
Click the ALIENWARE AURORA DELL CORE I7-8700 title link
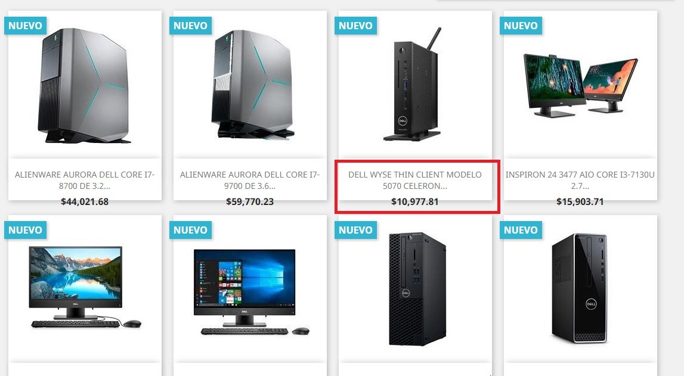(85, 180)
